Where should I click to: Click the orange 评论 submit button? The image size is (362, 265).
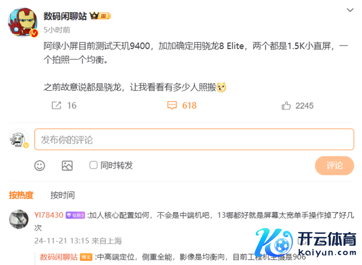point(334,166)
